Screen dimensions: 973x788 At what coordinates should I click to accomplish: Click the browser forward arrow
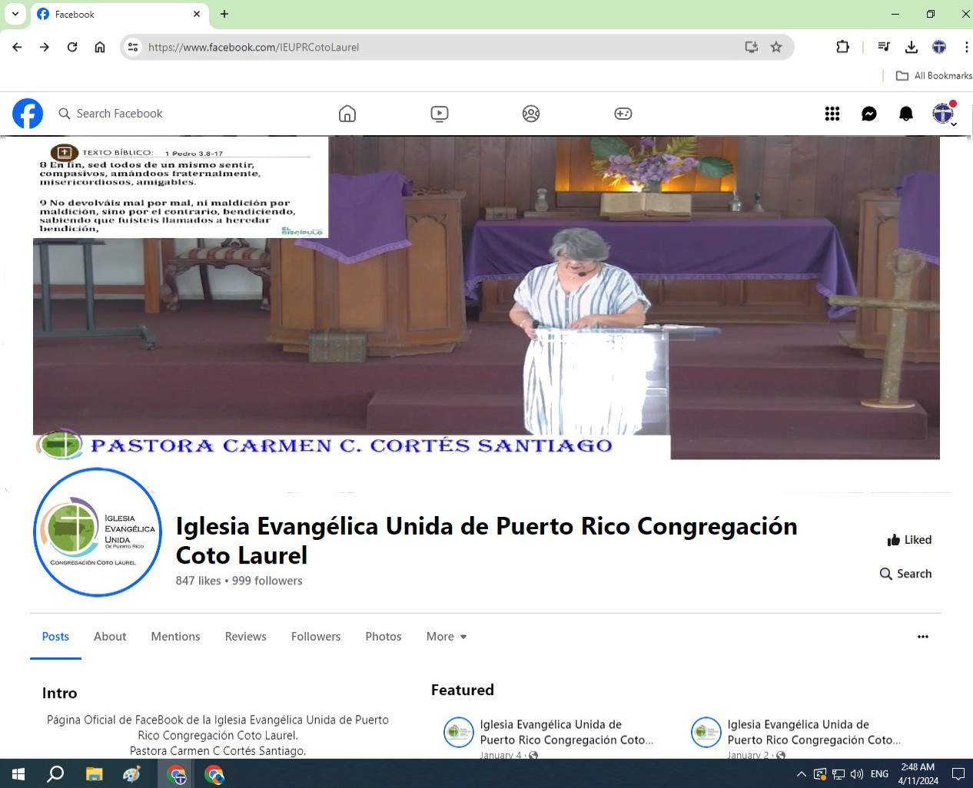45,47
